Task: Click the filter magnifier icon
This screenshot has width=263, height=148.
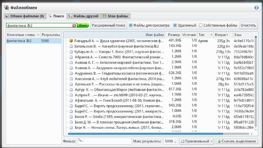Action: click(81, 141)
